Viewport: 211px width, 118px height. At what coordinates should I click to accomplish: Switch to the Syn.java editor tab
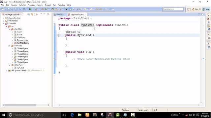tap(59, 14)
